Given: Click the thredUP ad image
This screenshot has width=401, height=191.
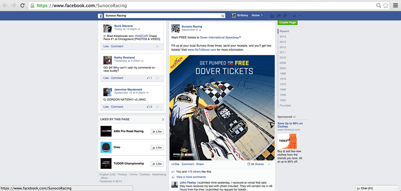Looking at the screenshot, I should pos(288,141).
